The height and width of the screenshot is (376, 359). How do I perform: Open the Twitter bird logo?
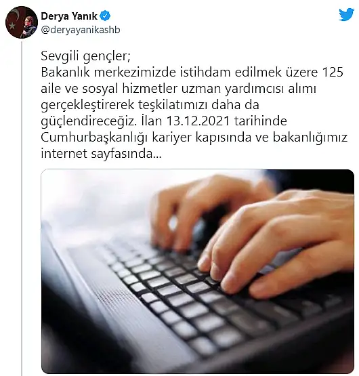point(346,14)
